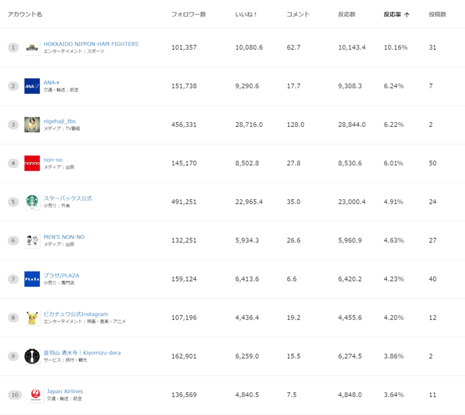
Task: Click the sort arrow beside 反応率
Action: (x=407, y=15)
